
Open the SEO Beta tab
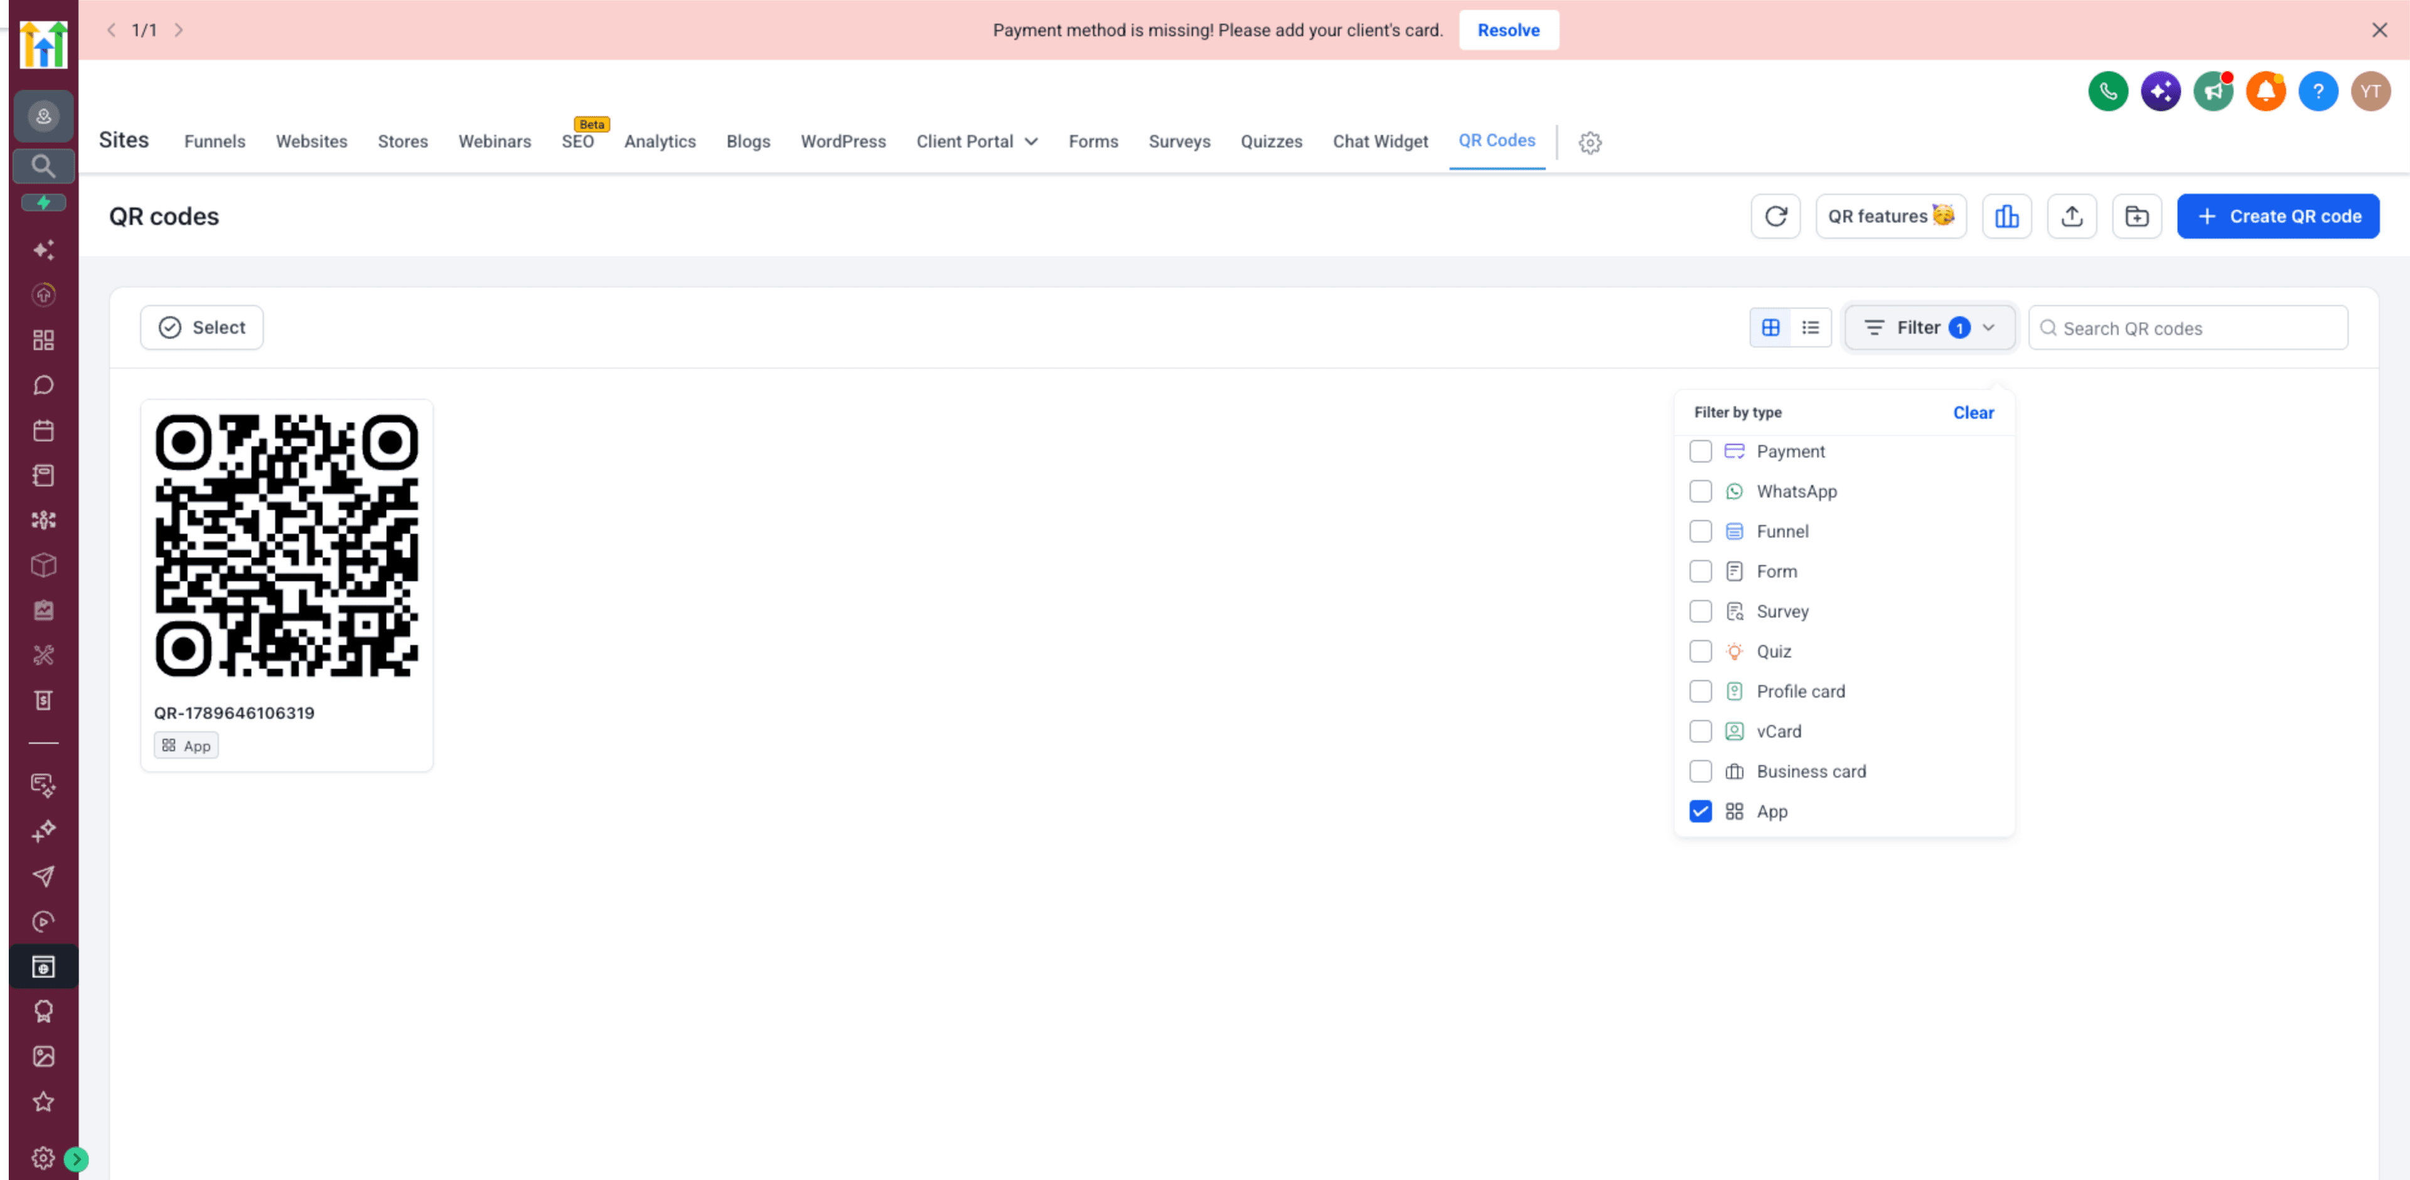[x=577, y=141]
